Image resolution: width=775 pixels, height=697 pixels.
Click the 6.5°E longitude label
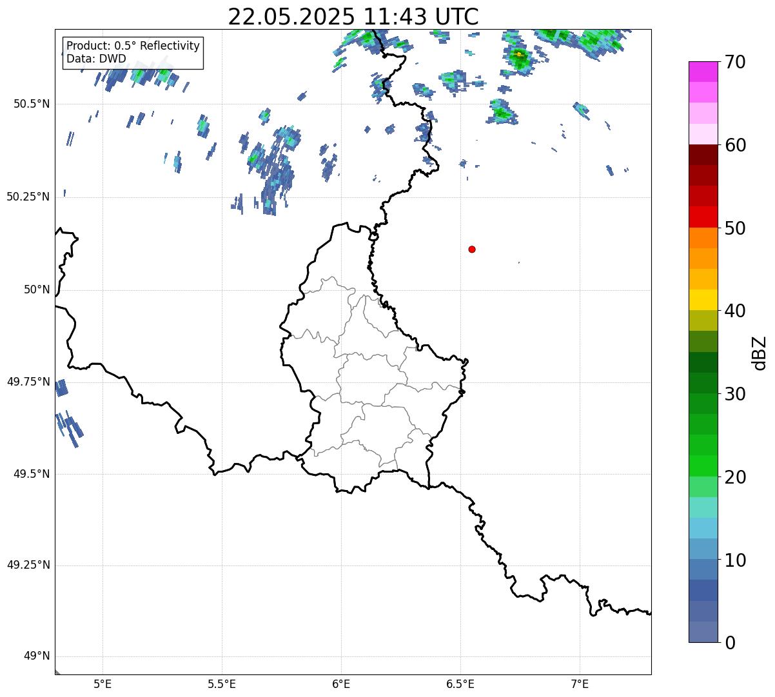pos(460,683)
